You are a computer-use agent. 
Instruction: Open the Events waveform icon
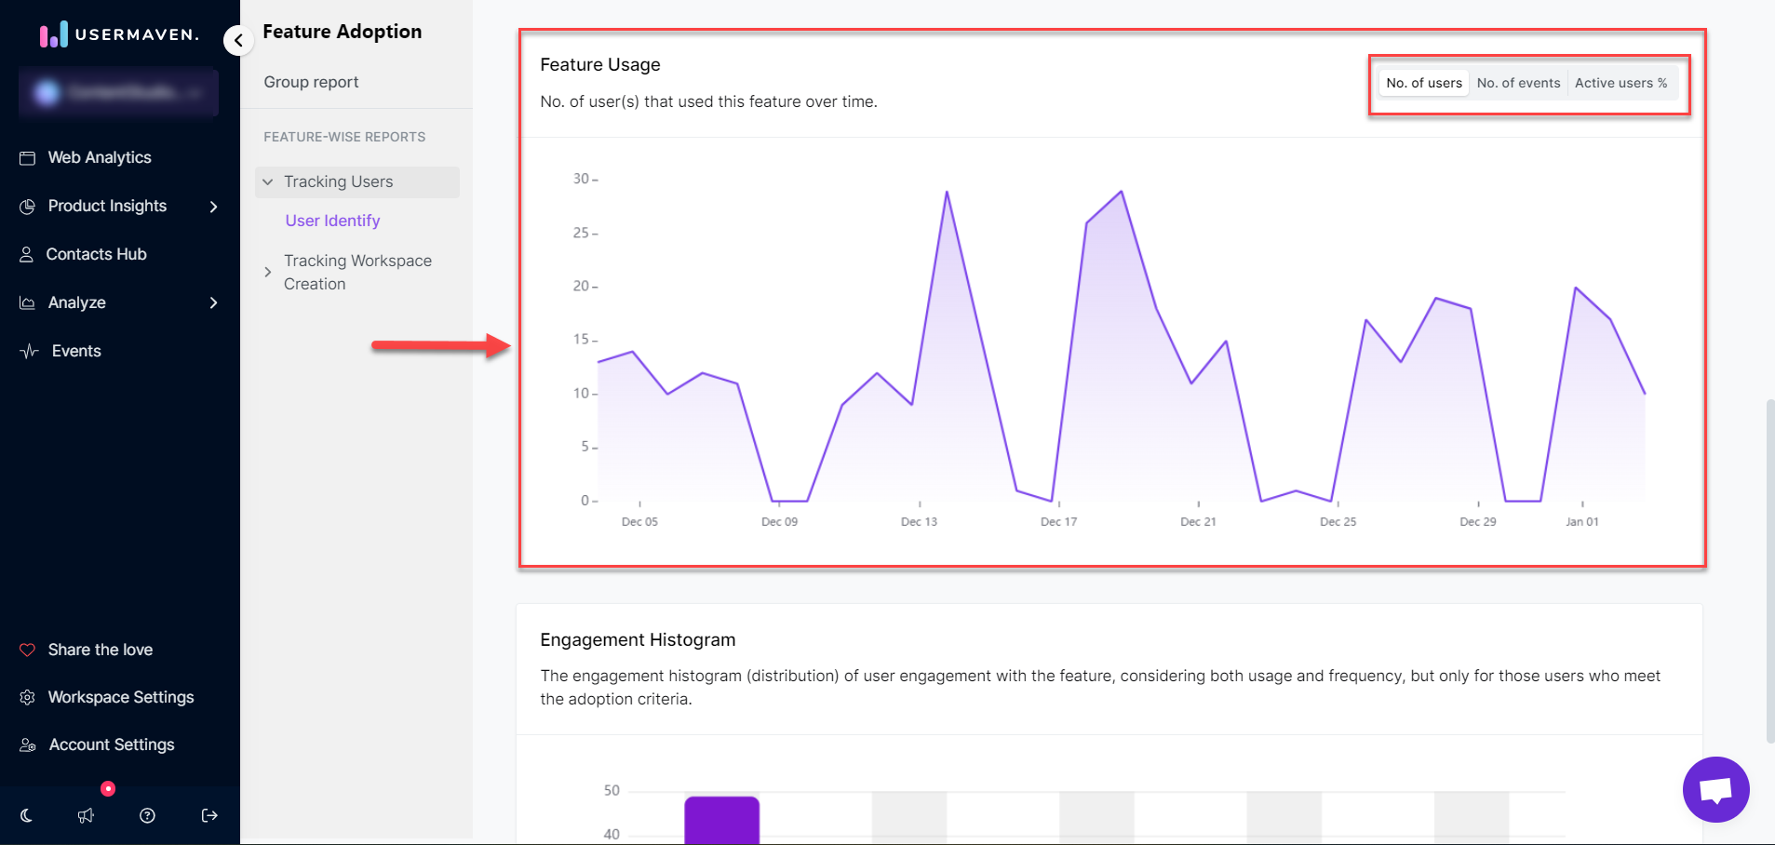point(28,351)
